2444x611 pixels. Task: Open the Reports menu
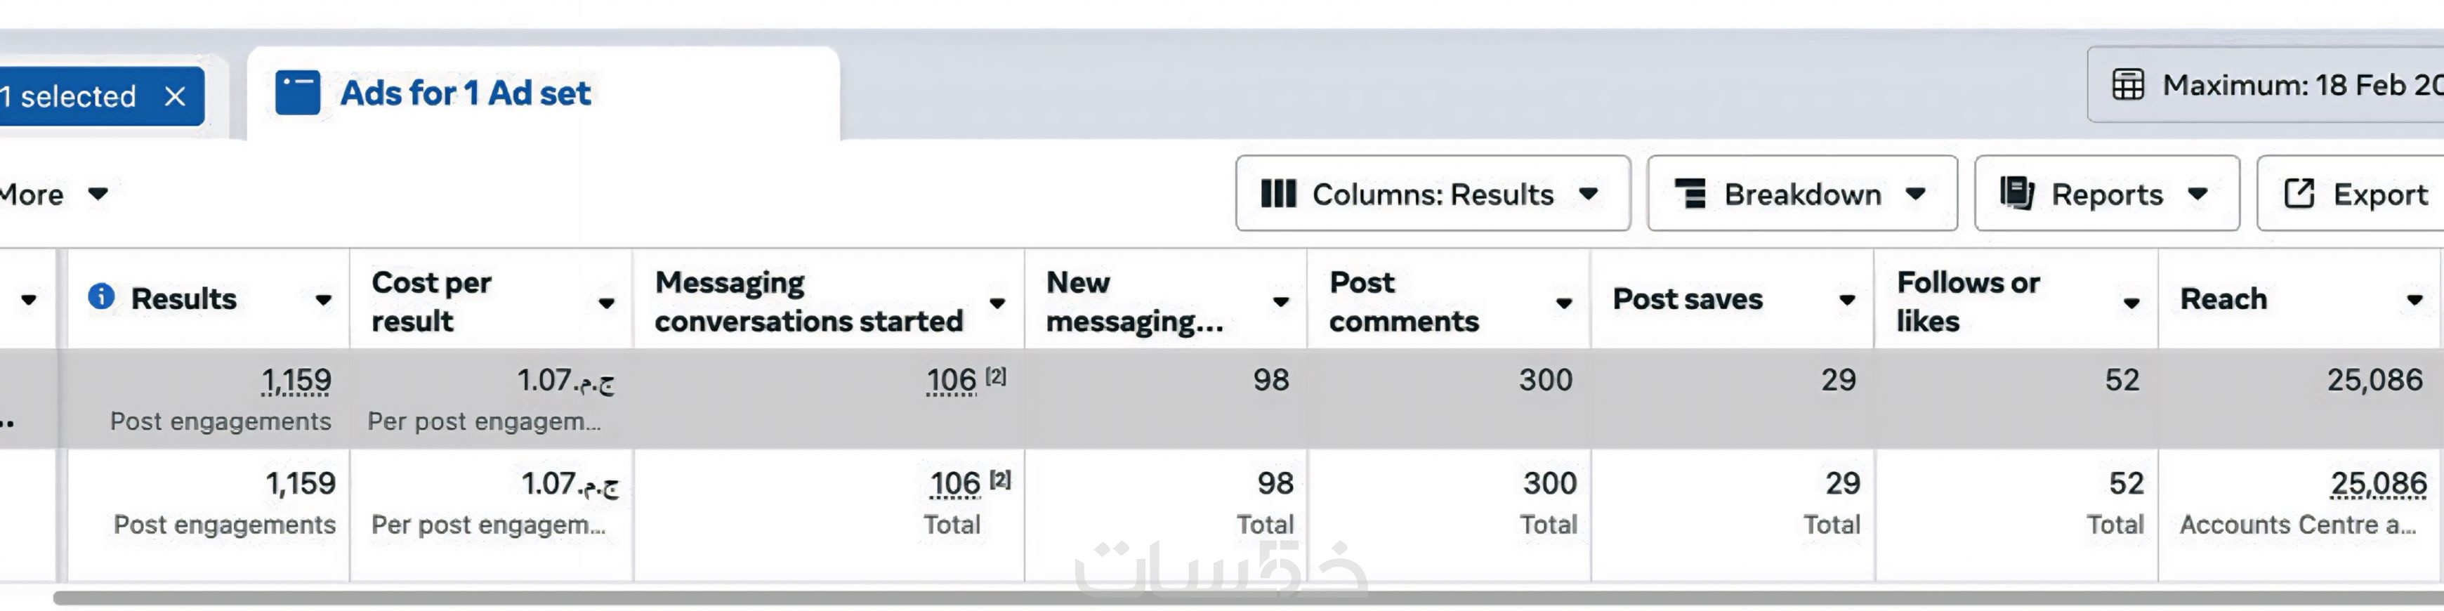2106,194
